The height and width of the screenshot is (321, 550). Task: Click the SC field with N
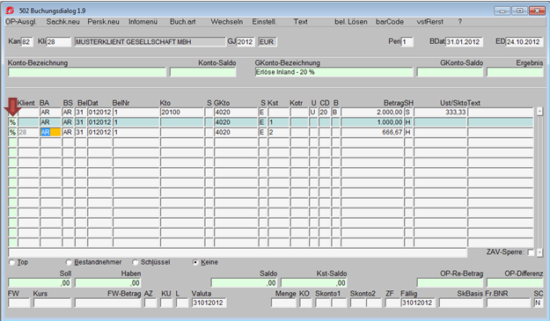[x=538, y=303]
